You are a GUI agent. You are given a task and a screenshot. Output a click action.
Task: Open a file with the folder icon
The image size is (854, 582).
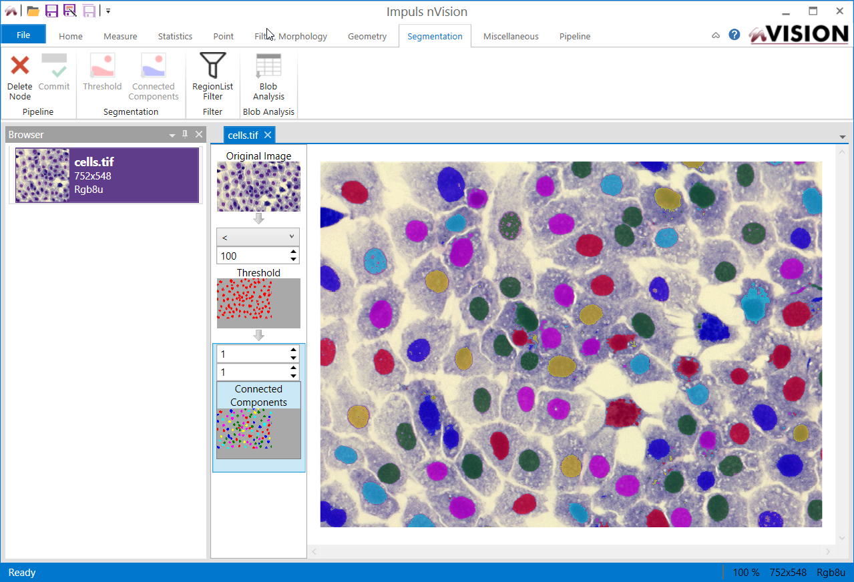33,11
